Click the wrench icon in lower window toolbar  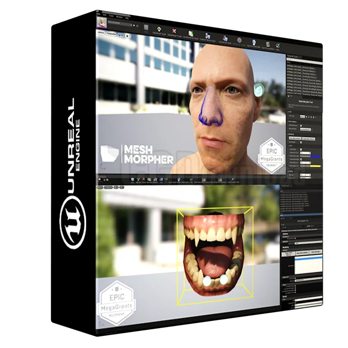pyautogui.click(x=233, y=180)
